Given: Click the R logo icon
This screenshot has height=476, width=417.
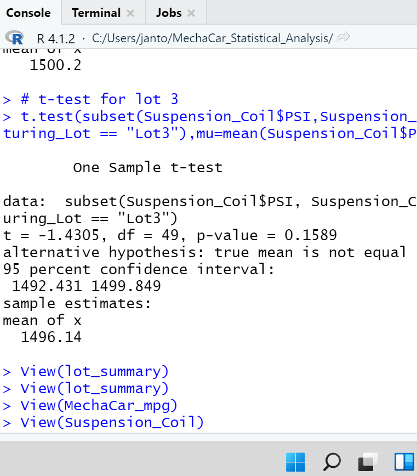Looking at the screenshot, I should [x=15, y=38].
